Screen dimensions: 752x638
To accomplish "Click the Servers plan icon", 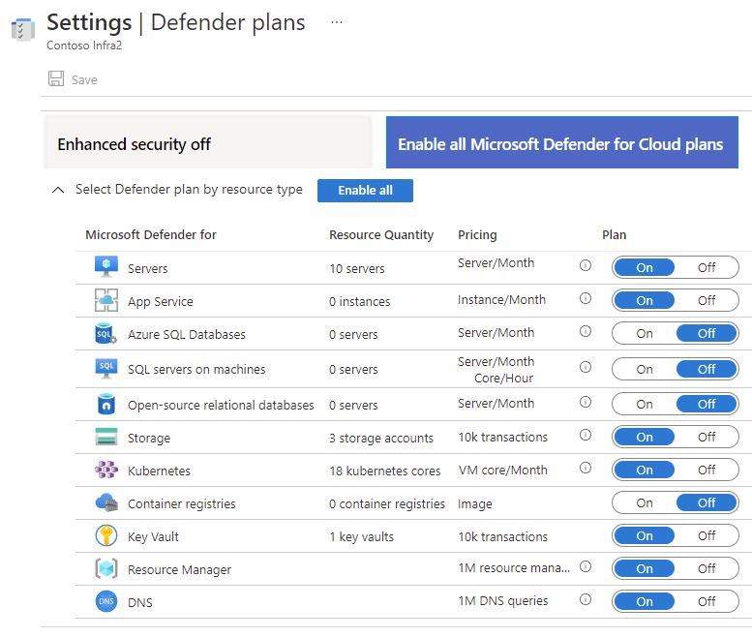I will coord(106,267).
